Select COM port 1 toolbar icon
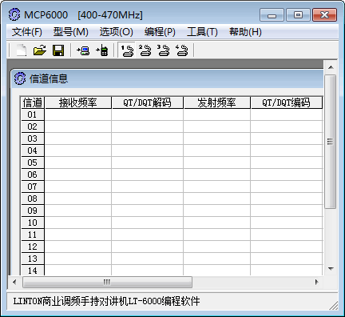The height and width of the screenshot is (317, 345). tap(127, 50)
